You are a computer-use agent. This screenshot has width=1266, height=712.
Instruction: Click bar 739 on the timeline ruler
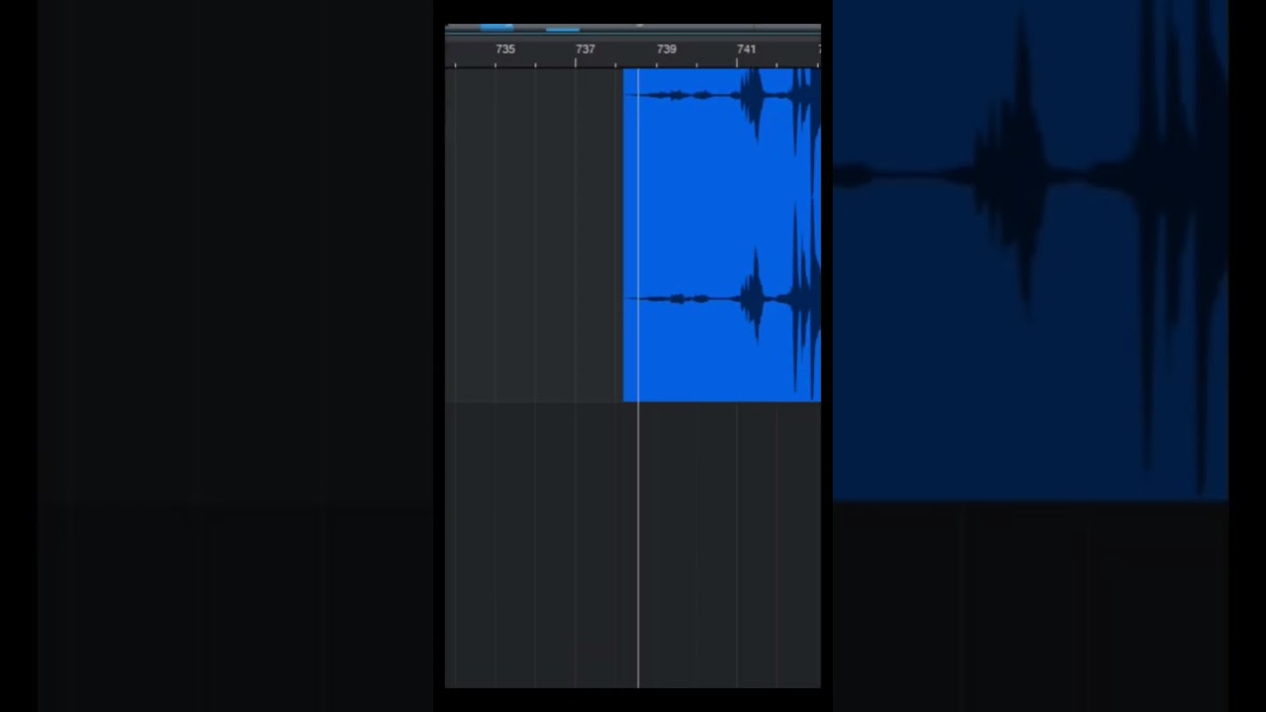pyautogui.click(x=667, y=48)
